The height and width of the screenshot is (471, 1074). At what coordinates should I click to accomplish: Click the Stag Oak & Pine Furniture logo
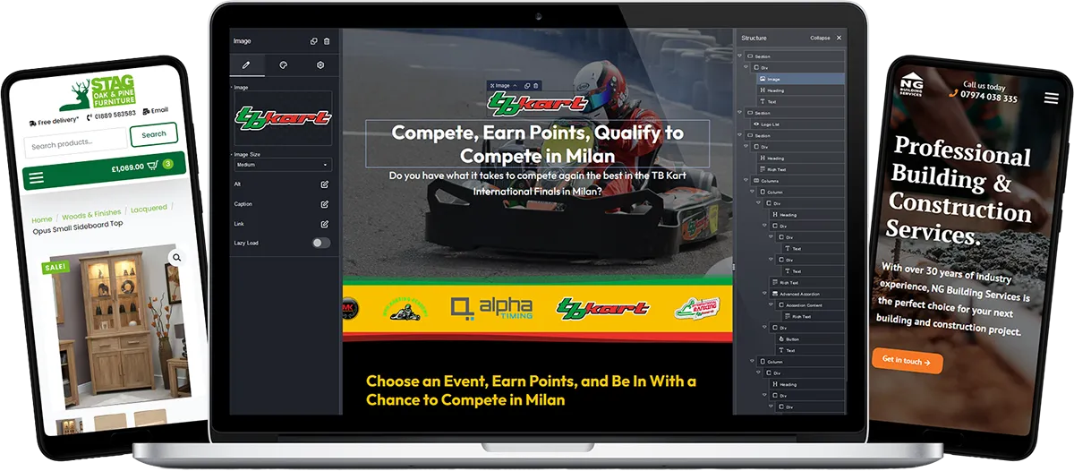pos(97,90)
